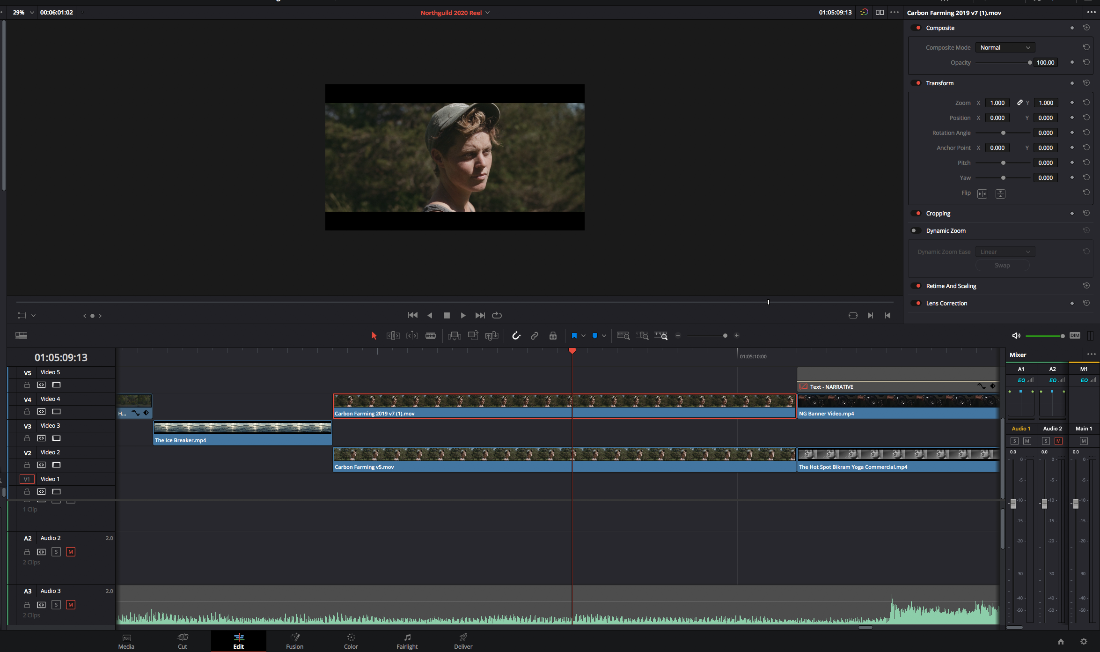Expand the Retime And Scaling section
The image size is (1100, 652).
click(x=951, y=286)
